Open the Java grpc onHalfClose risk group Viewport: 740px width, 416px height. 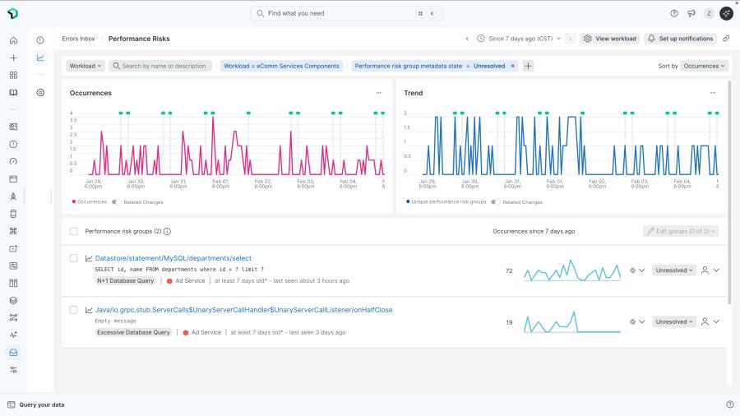(x=243, y=310)
